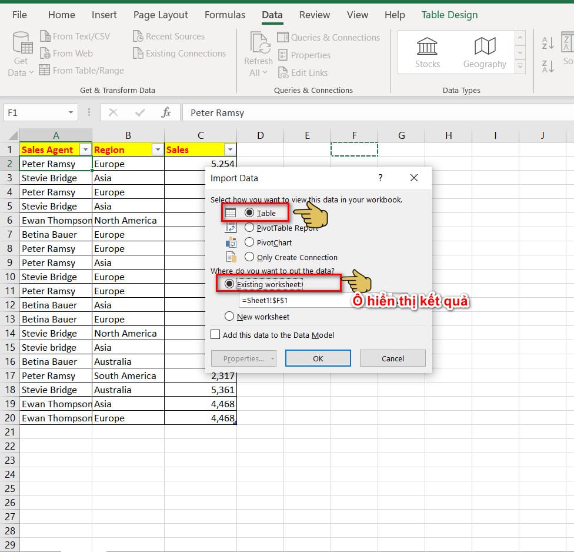Click the From Table/Range icon
The width and height of the screenshot is (574, 552).
point(45,70)
